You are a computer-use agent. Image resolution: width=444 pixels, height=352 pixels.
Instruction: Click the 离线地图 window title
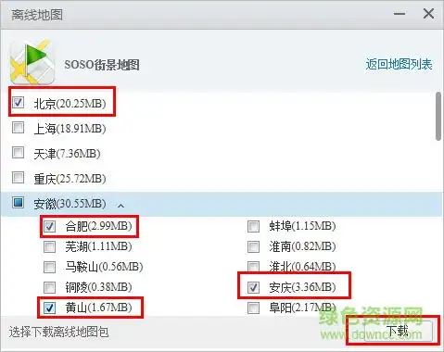click(37, 15)
